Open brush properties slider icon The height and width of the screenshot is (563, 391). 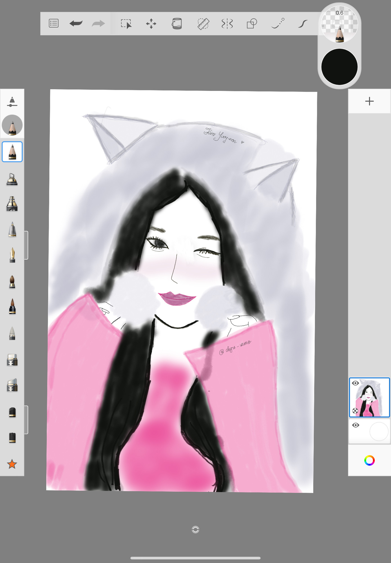[x=12, y=102]
